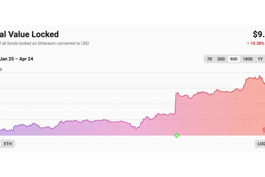Toggle the LOG scale button
The height and width of the screenshot is (177, 265).
pyautogui.click(x=260, y=144)
